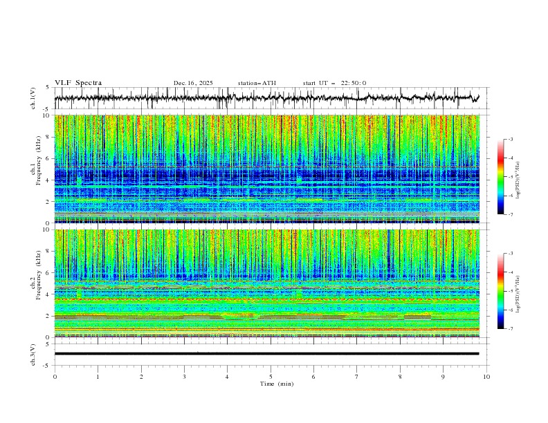This screenshot has width=548, height=423.
Task: Click time axis tick label "1"
Action: click(x=98, y=377)
